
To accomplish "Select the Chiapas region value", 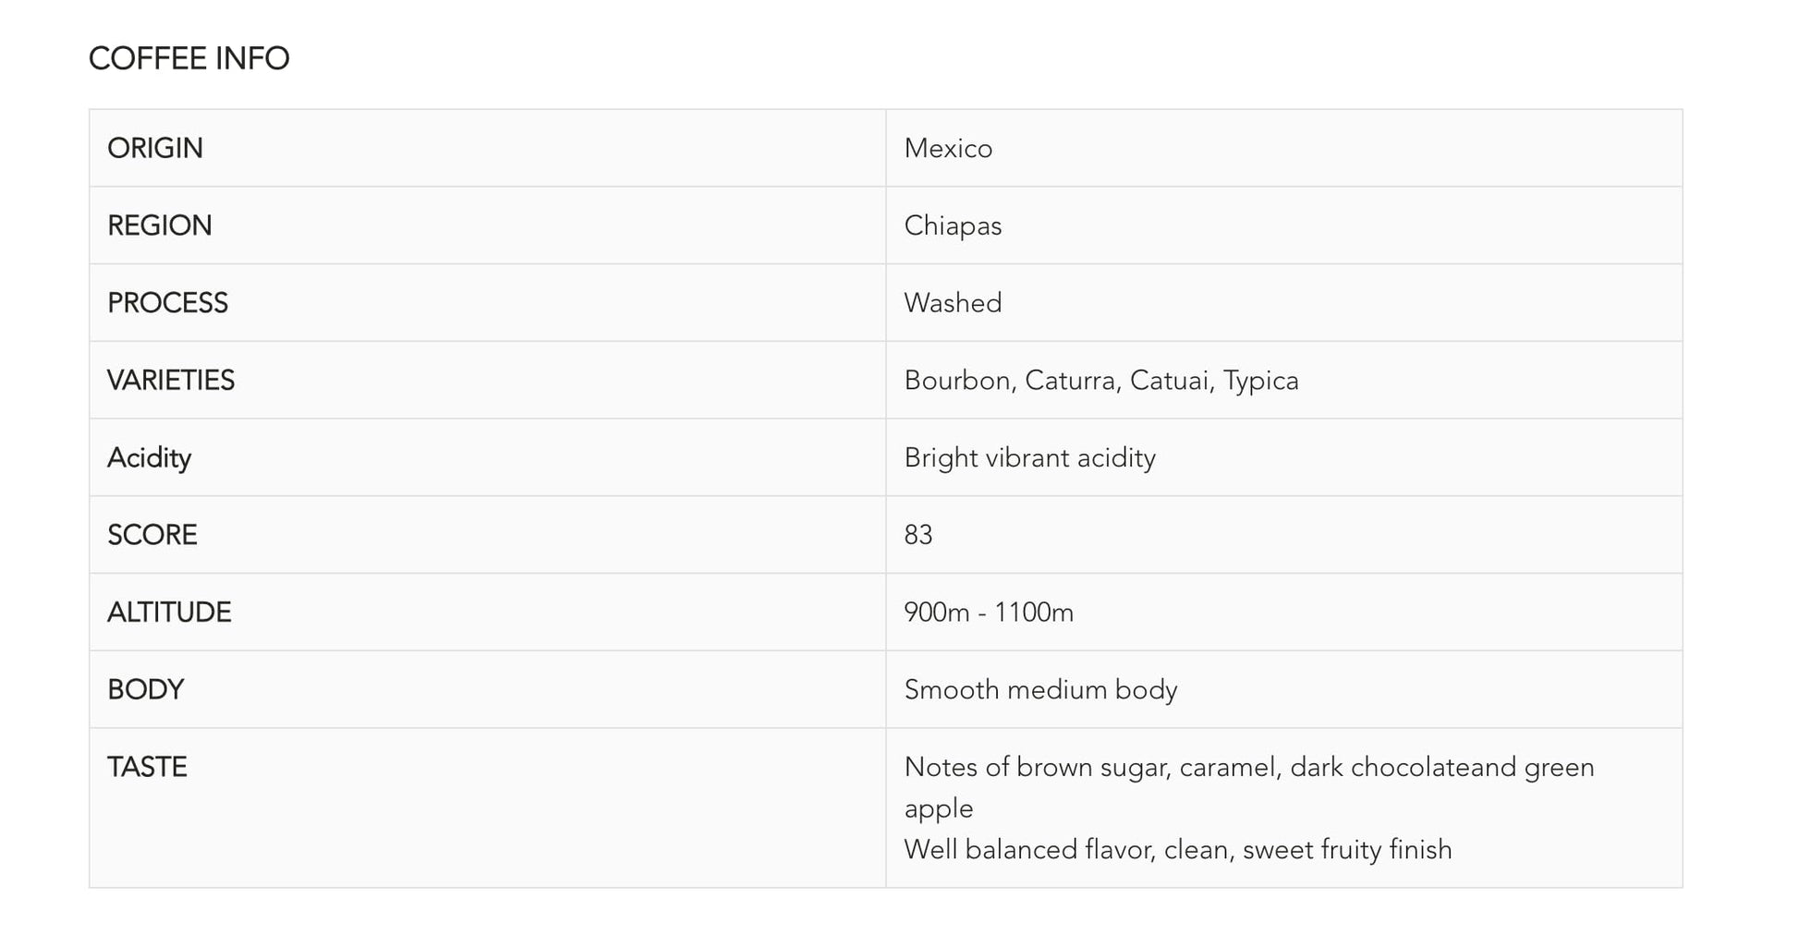I will click(x=953, y=225).
